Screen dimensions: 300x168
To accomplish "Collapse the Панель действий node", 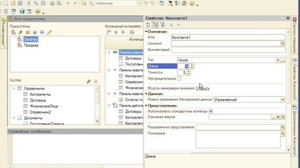I will 109,105.
